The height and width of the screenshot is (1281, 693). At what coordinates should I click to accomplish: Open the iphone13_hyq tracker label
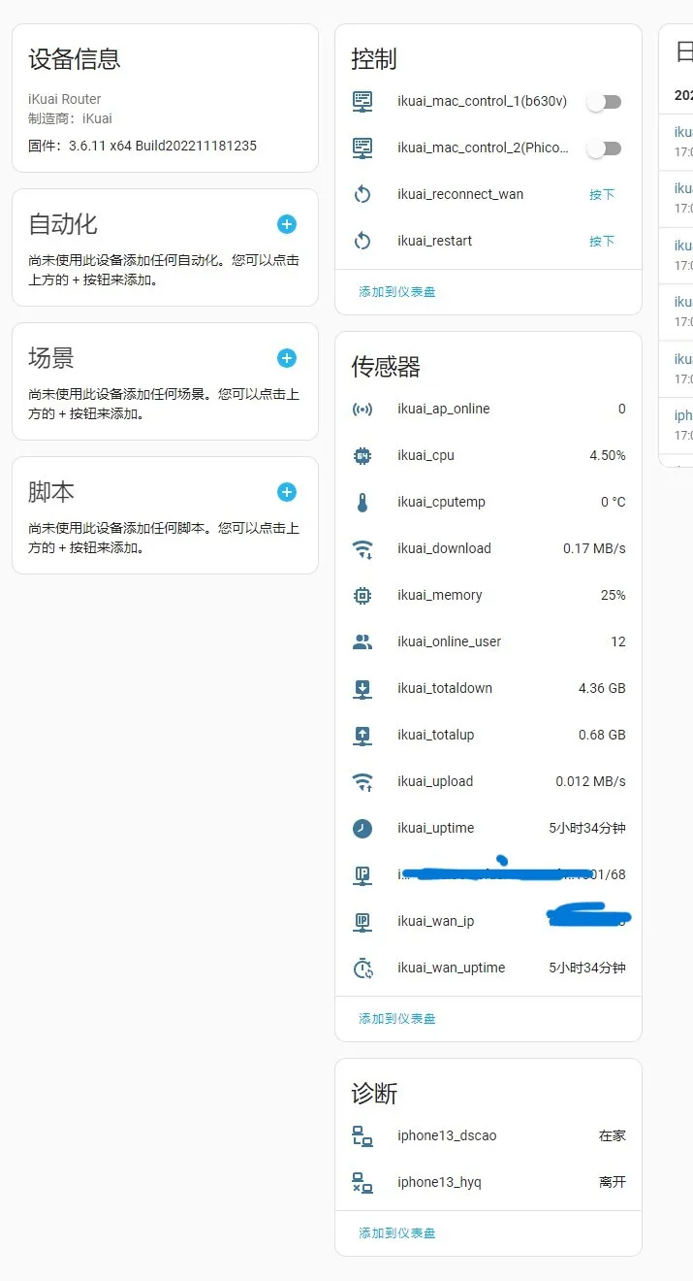(x=439, y=1182)
